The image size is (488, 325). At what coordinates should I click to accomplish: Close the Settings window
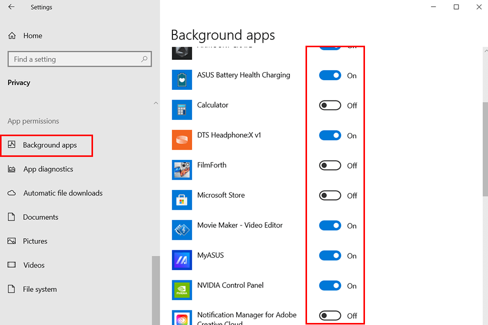(x=479, y=7)
